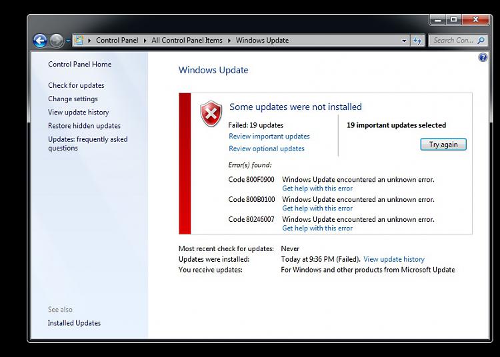
Task: Click the Control Panel icon in address bar
Action: pyautogui.click(x=79, y=41)
